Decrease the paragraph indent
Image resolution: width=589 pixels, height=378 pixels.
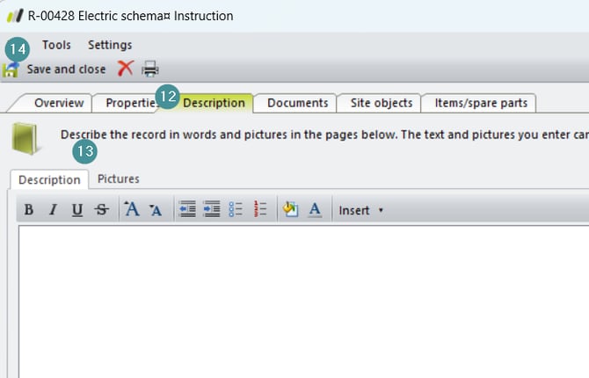tap(186, 210)
